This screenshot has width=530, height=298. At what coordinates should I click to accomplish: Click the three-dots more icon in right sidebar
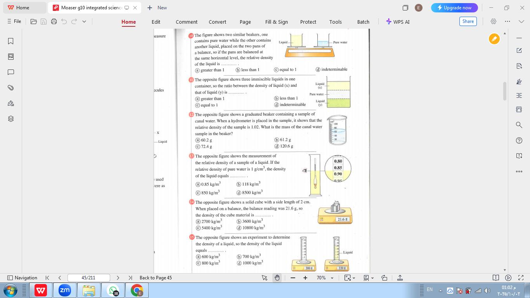coord(519,172)
